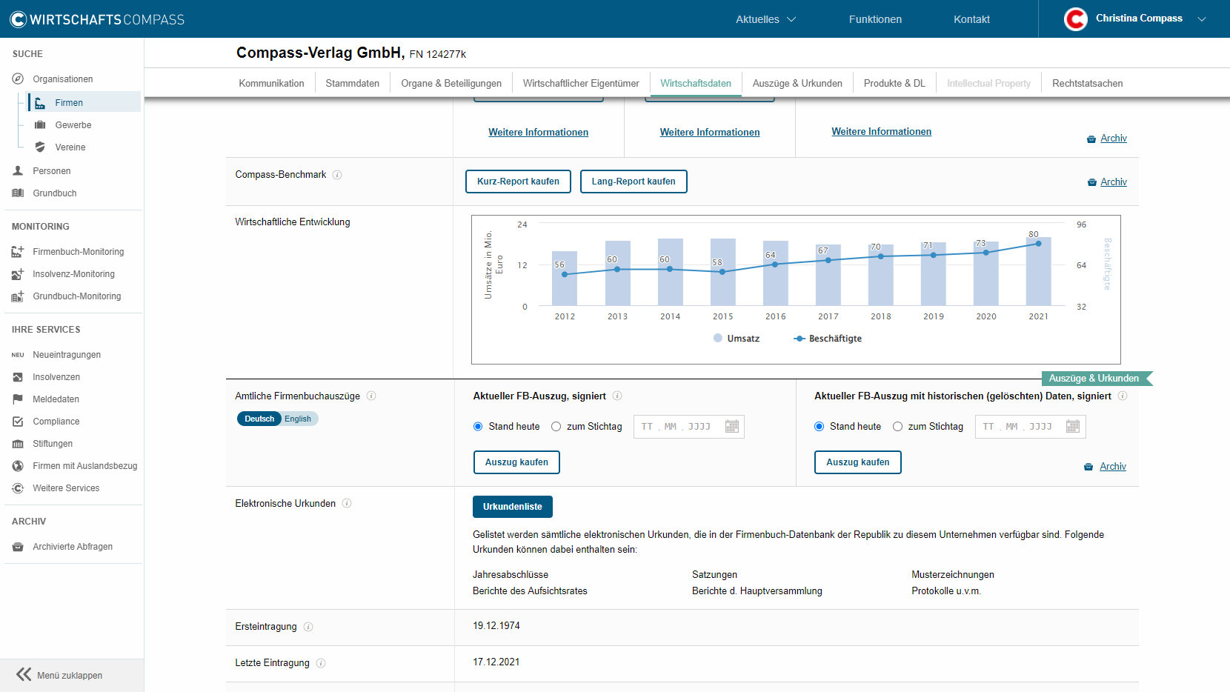Open the Archiv link in the Compass-Benchmark row
This screenshot has width=1230, height=692.
tap(1113, 182)
